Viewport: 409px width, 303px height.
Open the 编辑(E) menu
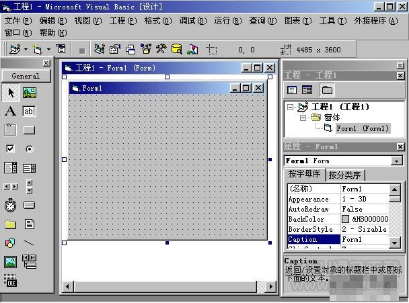(x=53, y=21)
